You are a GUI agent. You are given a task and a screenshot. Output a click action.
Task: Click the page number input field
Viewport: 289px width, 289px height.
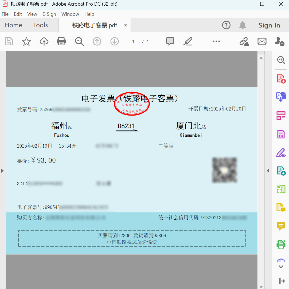coord(133,41)
